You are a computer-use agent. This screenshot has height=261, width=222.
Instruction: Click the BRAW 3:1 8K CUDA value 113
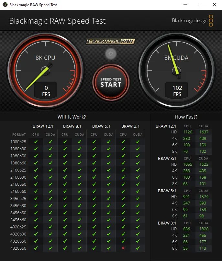203,248
